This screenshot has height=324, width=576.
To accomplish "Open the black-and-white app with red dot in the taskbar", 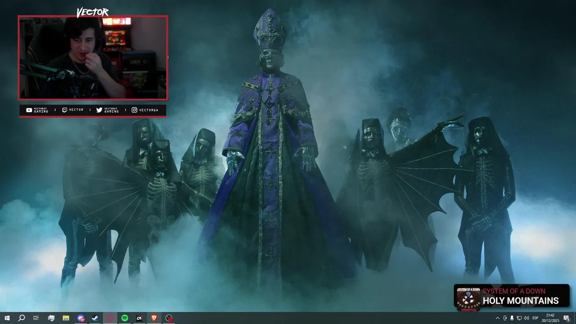I will [139, 318].
